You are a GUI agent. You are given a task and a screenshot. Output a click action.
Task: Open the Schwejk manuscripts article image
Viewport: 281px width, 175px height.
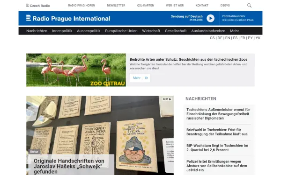100,135
